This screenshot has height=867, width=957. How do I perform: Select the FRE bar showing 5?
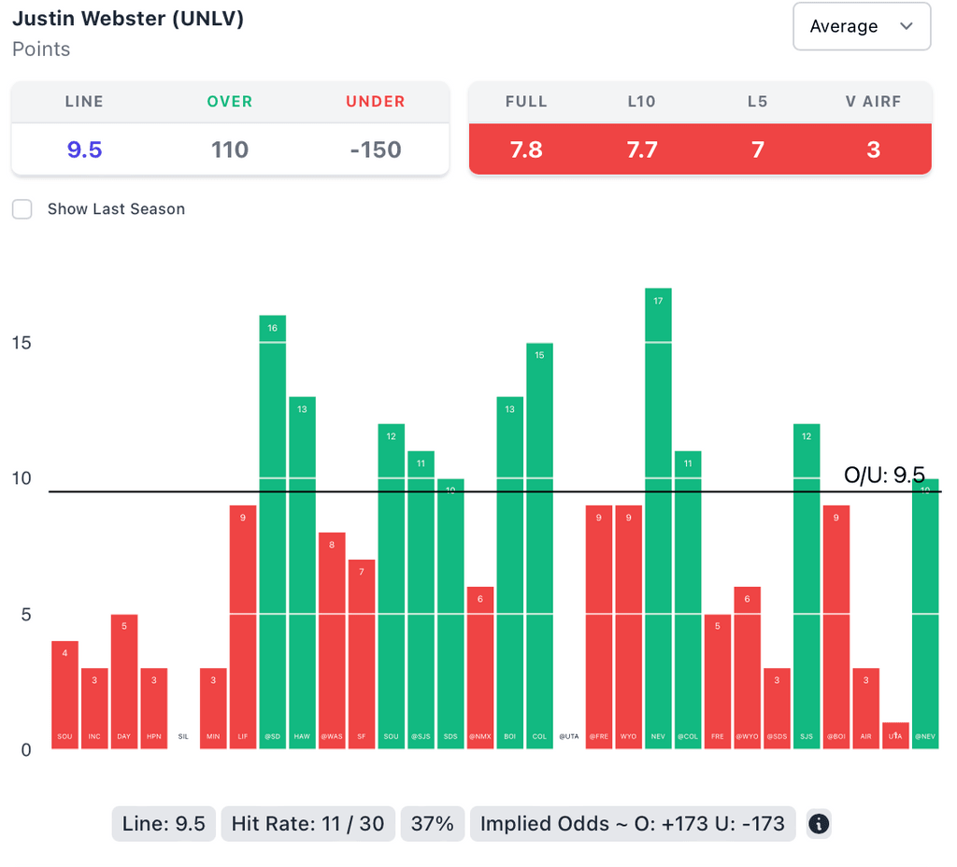pyautogui.click(x=718, y=681)
